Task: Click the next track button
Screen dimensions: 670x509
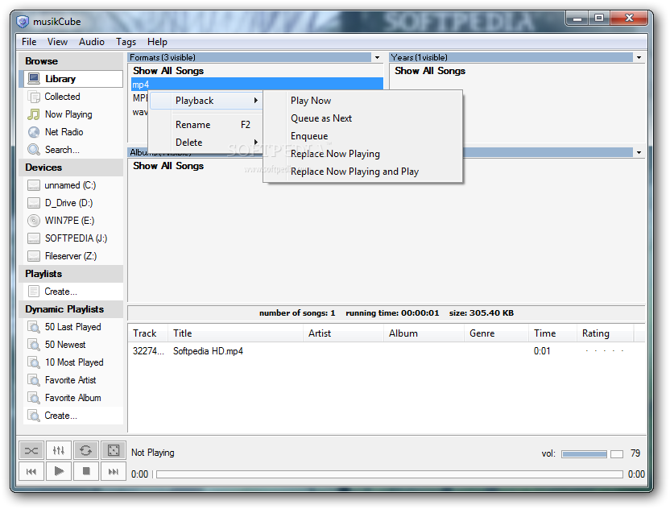Action: coord(114,471)
